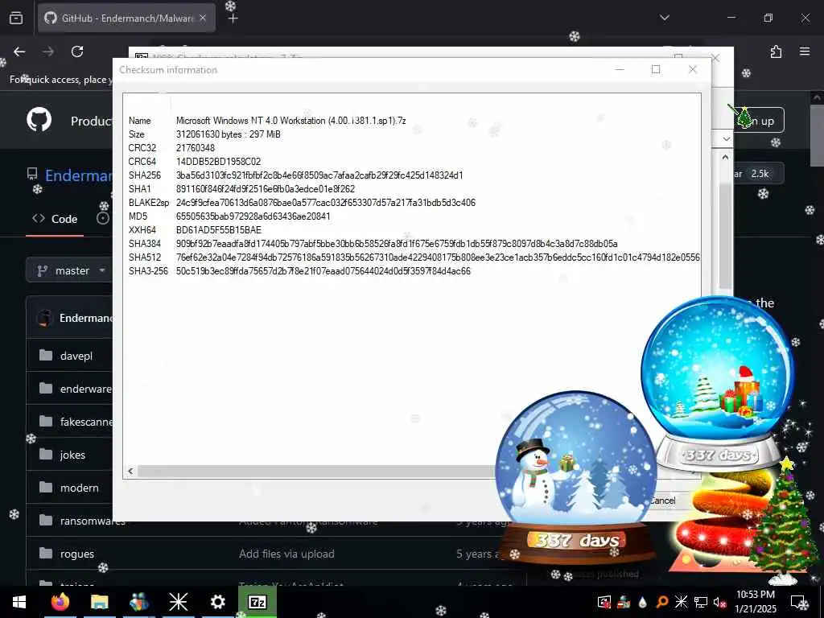Click the muted speaker volume tray icon
Screen dimensions: 824x618
719,602
